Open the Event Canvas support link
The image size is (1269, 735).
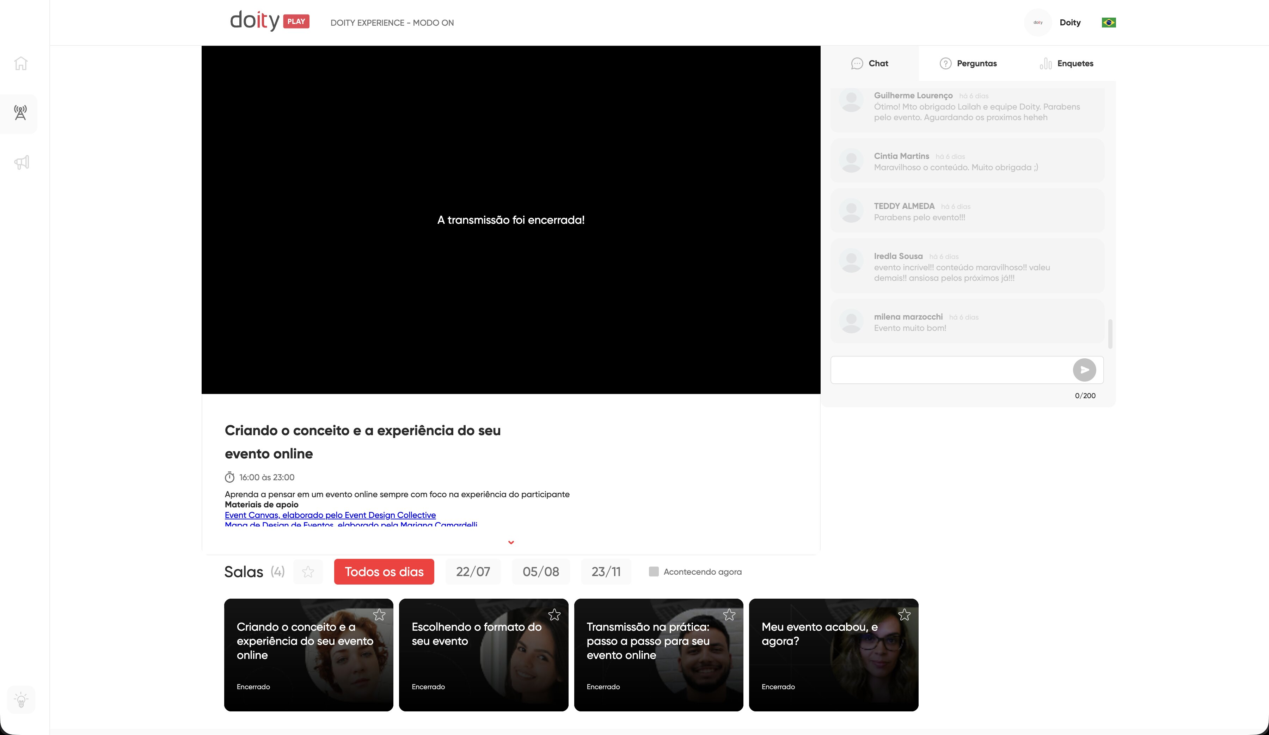tap(330, 515)
